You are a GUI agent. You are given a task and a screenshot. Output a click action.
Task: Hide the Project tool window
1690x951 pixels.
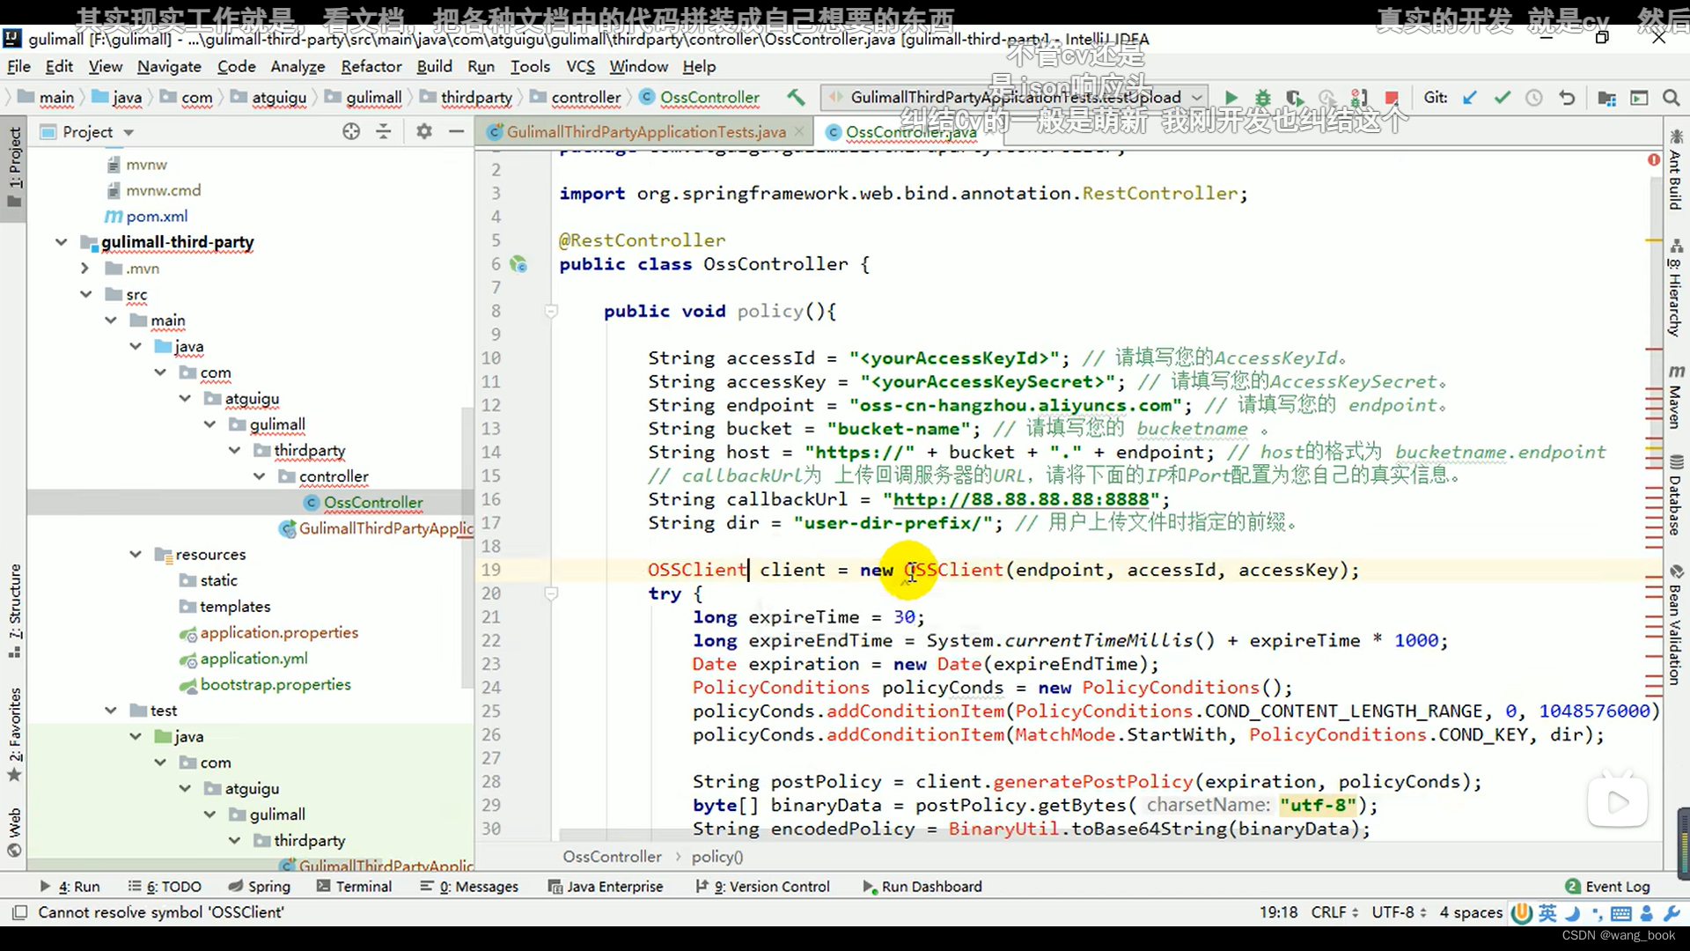456,131
